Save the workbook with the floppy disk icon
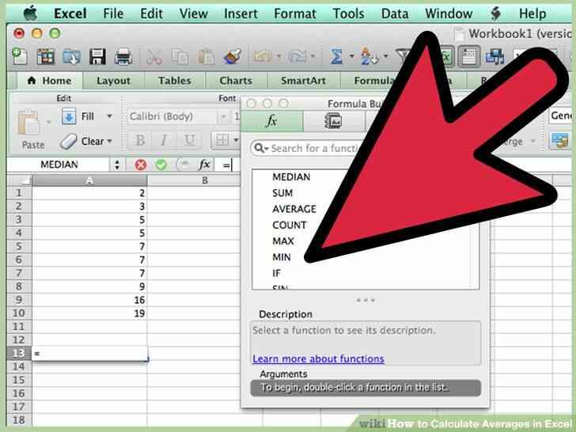 (x=97, y=57)
